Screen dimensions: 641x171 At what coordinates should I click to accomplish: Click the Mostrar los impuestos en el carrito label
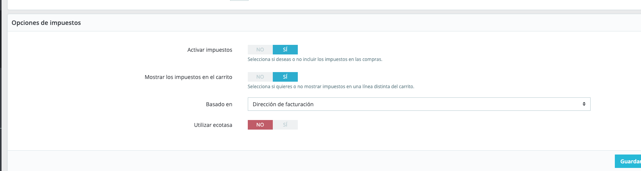tap(188, 77)
